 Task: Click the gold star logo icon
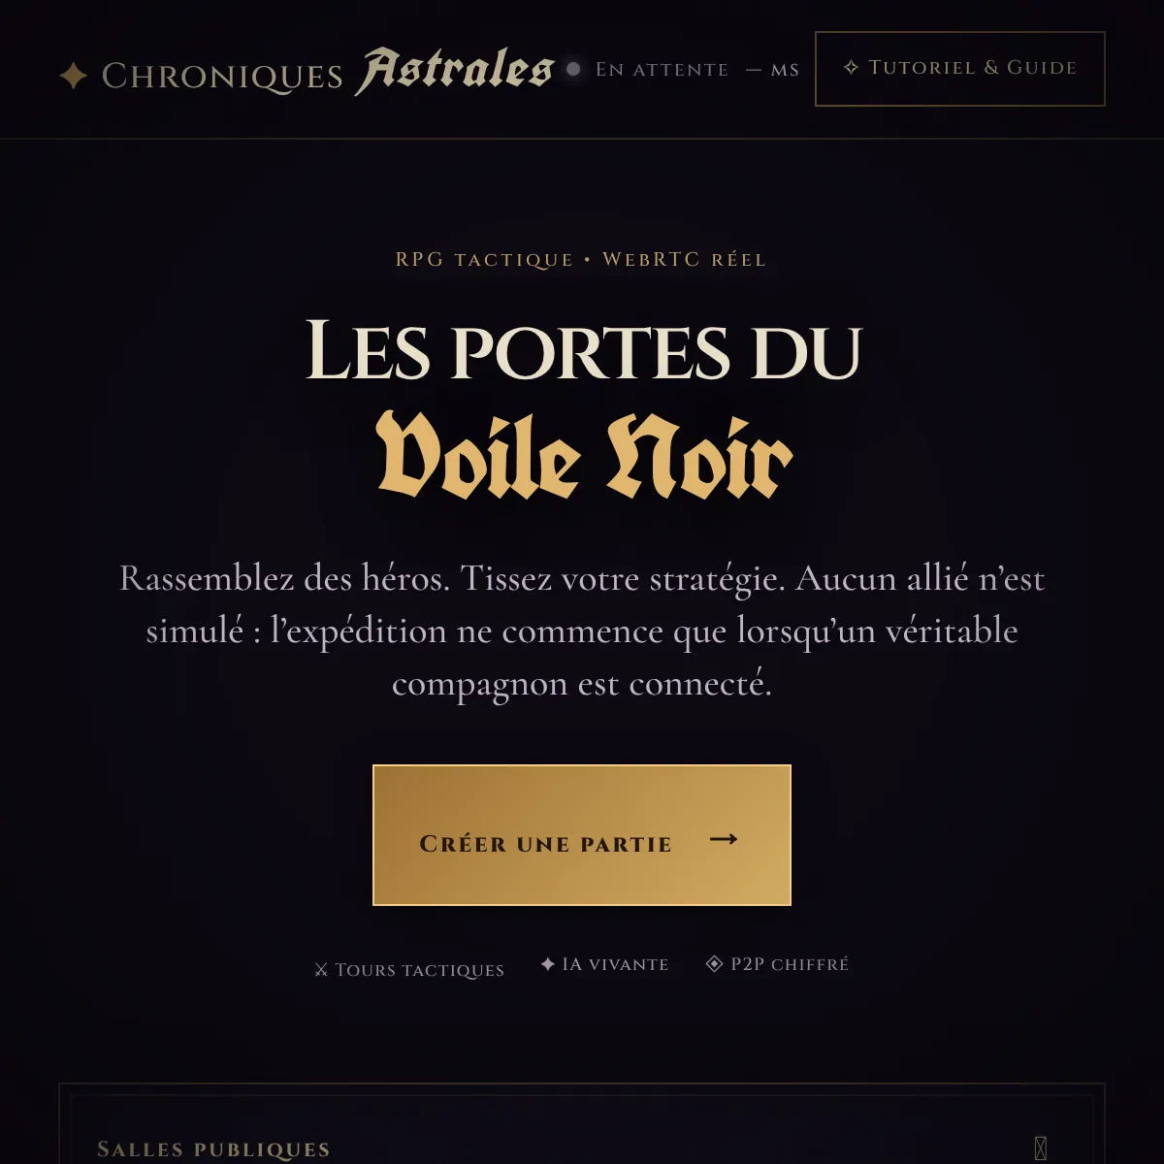[x=74, y=76]
